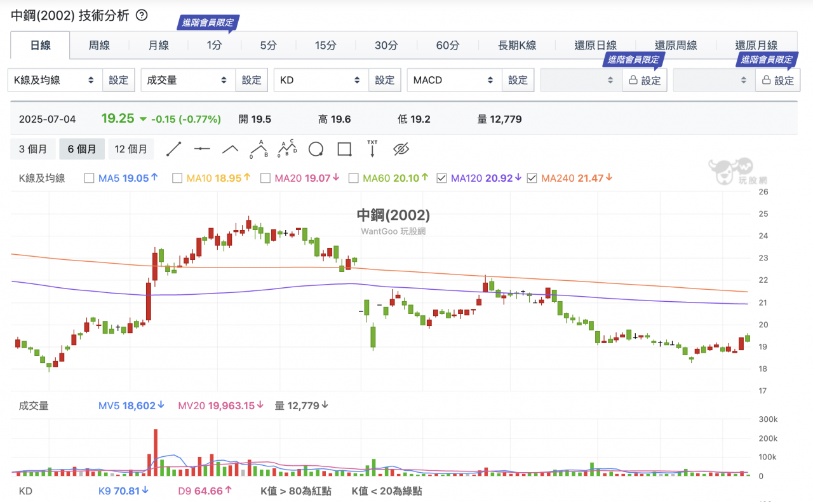Click the 量 12,779 quote value
The image size is (813, 502).
pyautogui.click(x=499, y=119)
